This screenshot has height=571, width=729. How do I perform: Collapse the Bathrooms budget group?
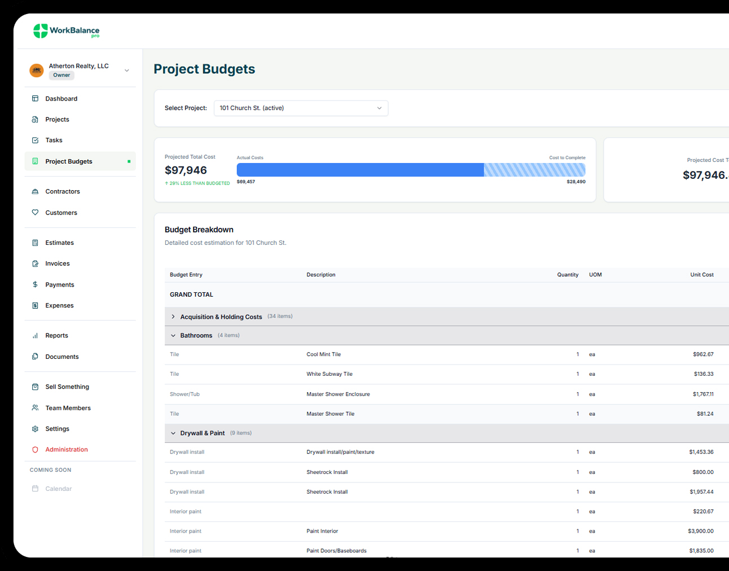(173, 336)
